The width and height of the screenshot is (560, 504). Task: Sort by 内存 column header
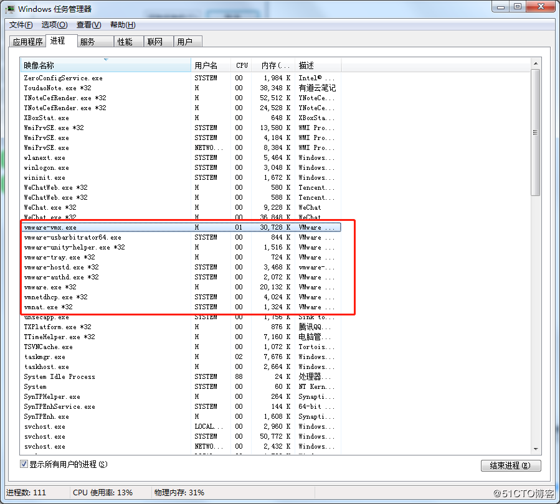[275, 65]
